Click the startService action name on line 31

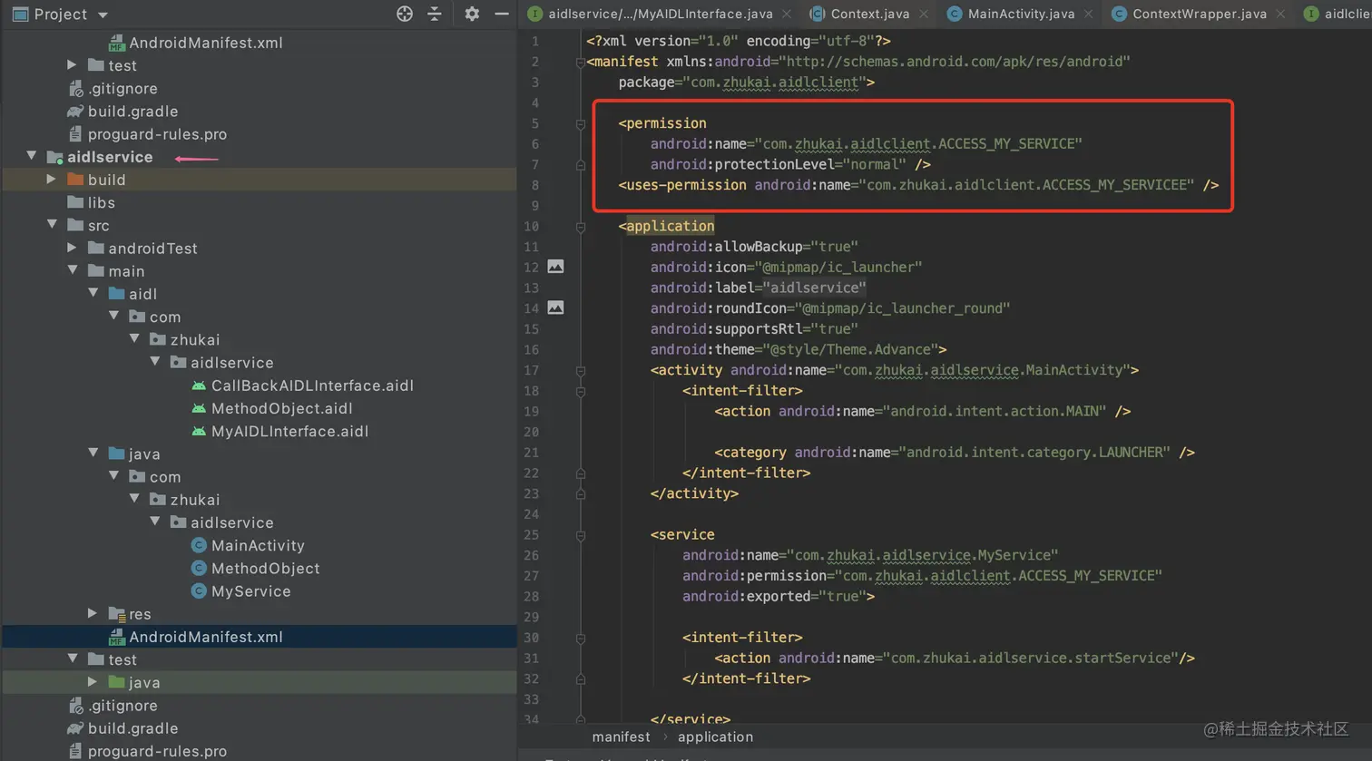1034,659
